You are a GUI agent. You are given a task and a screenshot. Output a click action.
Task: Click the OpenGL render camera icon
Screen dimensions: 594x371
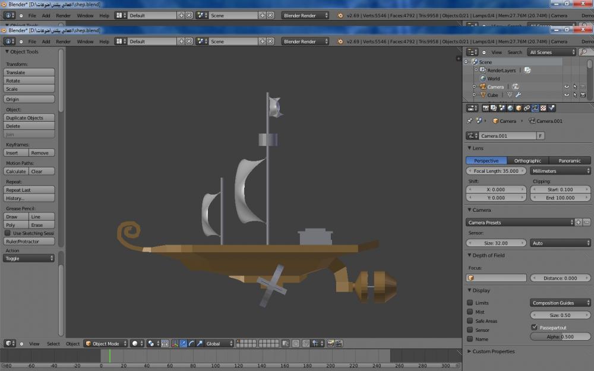pos(331,344)
